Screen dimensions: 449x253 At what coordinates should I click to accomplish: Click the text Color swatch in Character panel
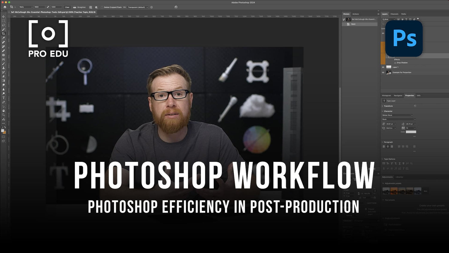tap(411, 132)
